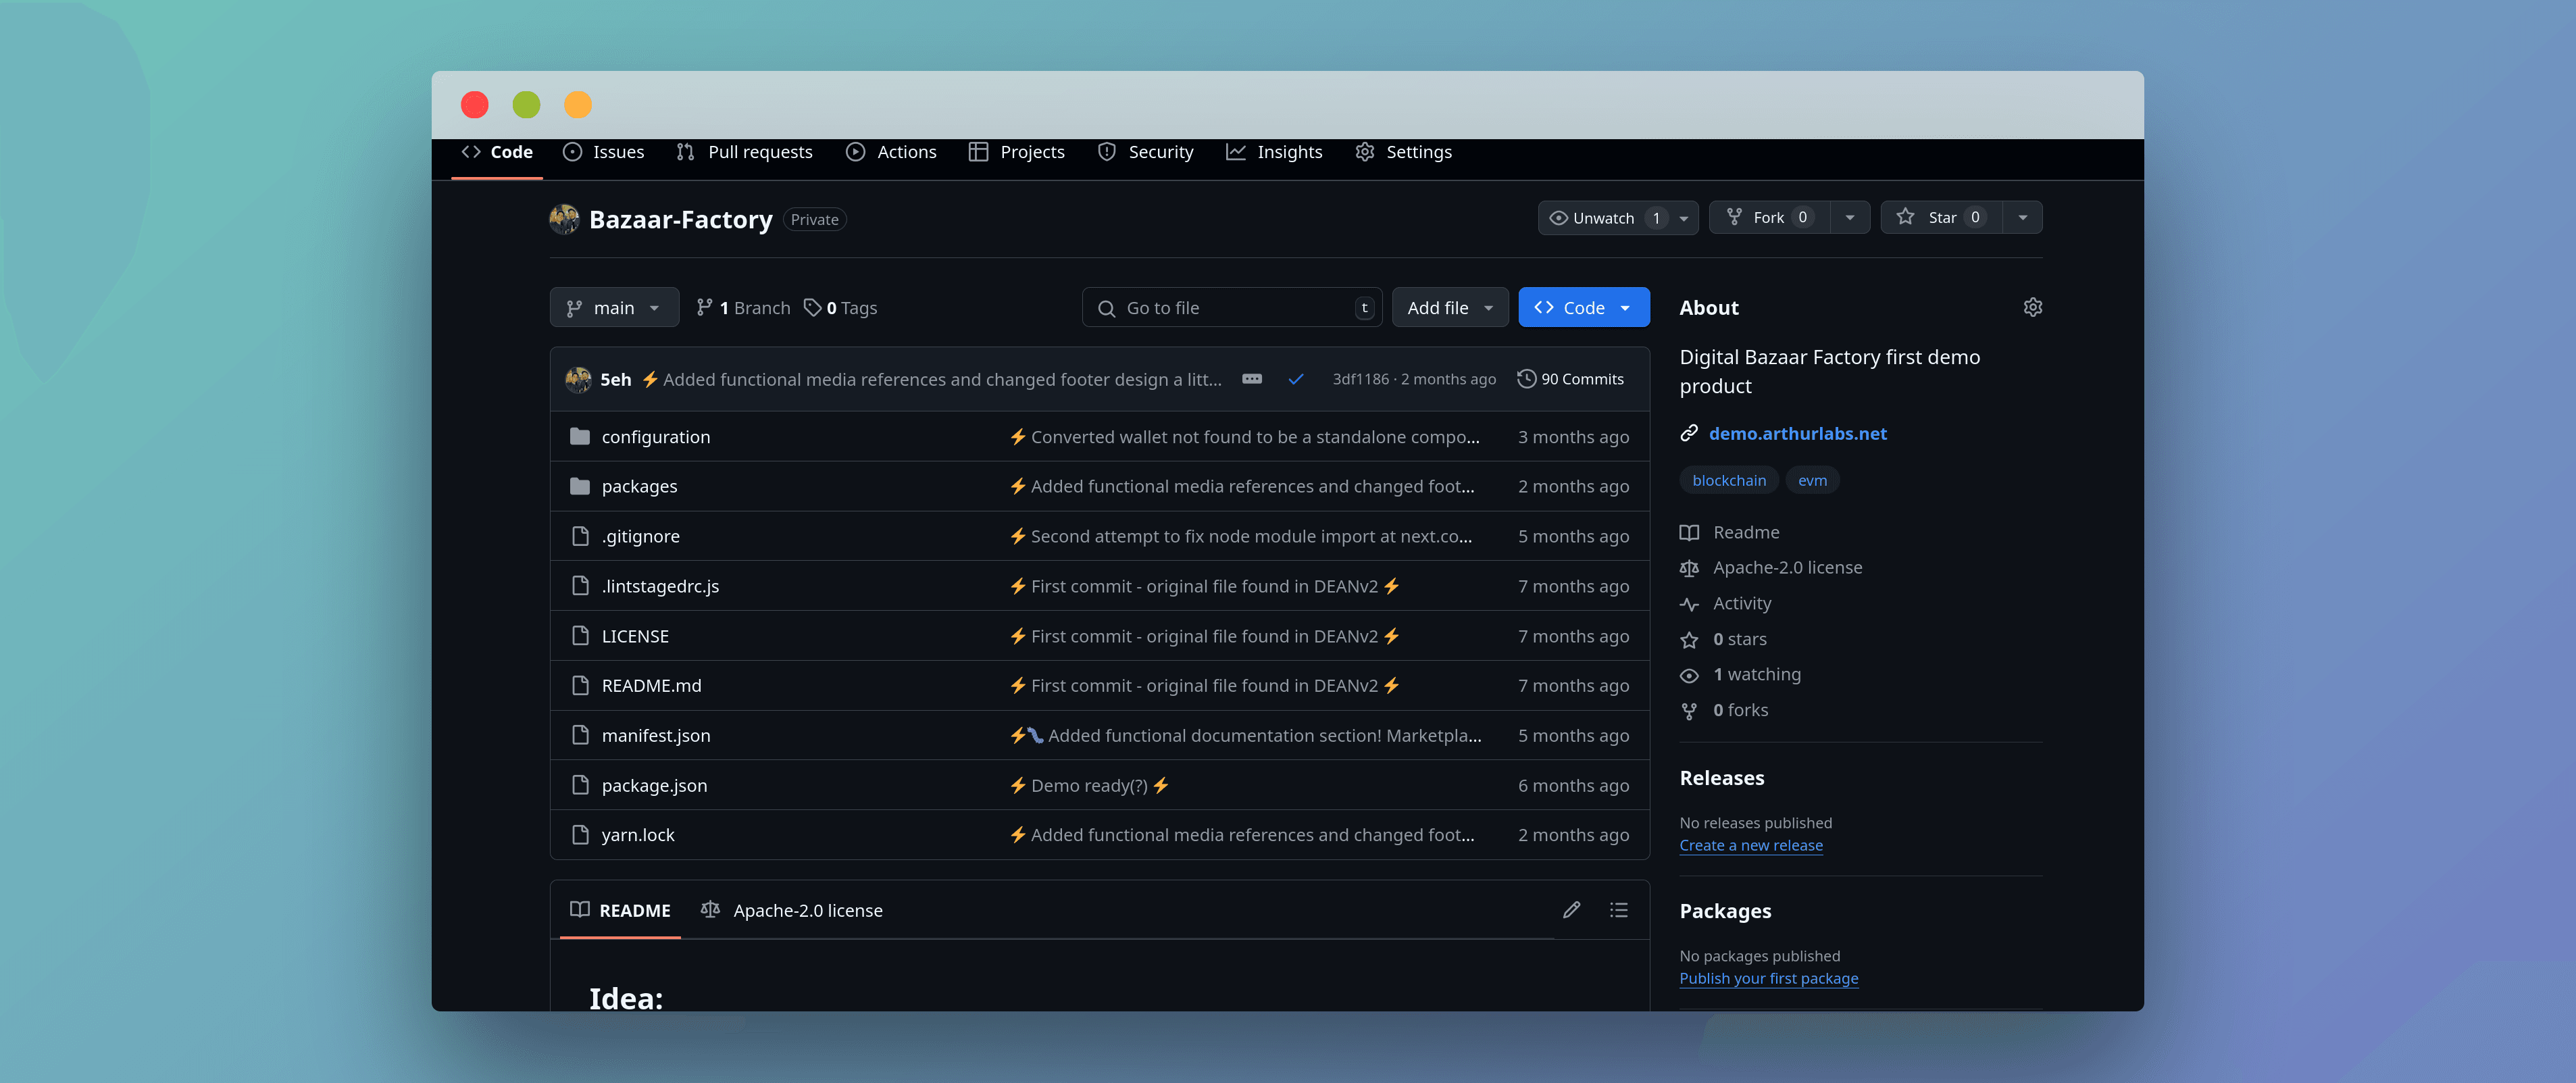
Task: Open the .lintstagedrc.js file
Action: pos(660,586)
